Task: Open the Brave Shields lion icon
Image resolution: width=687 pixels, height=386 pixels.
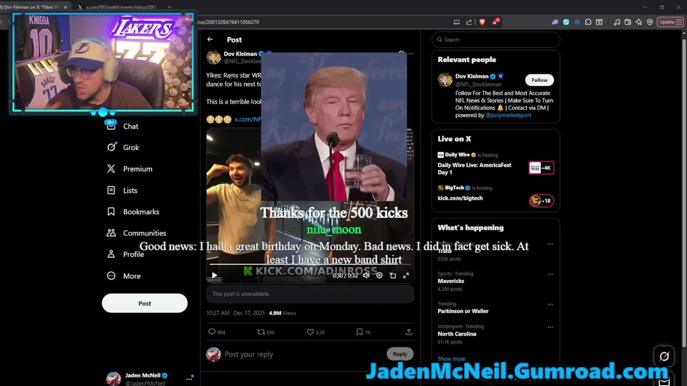Action: [481, 22]
